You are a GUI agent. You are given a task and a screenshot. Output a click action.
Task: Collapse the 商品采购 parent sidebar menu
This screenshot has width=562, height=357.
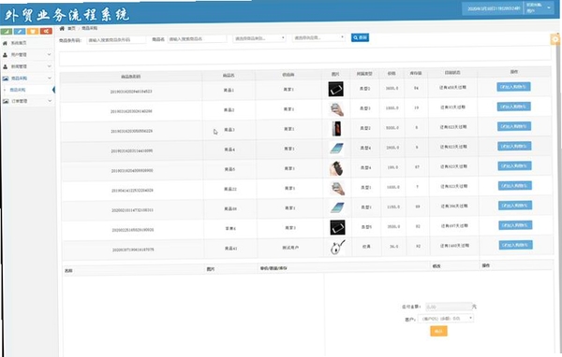click(x=27, y=78)
